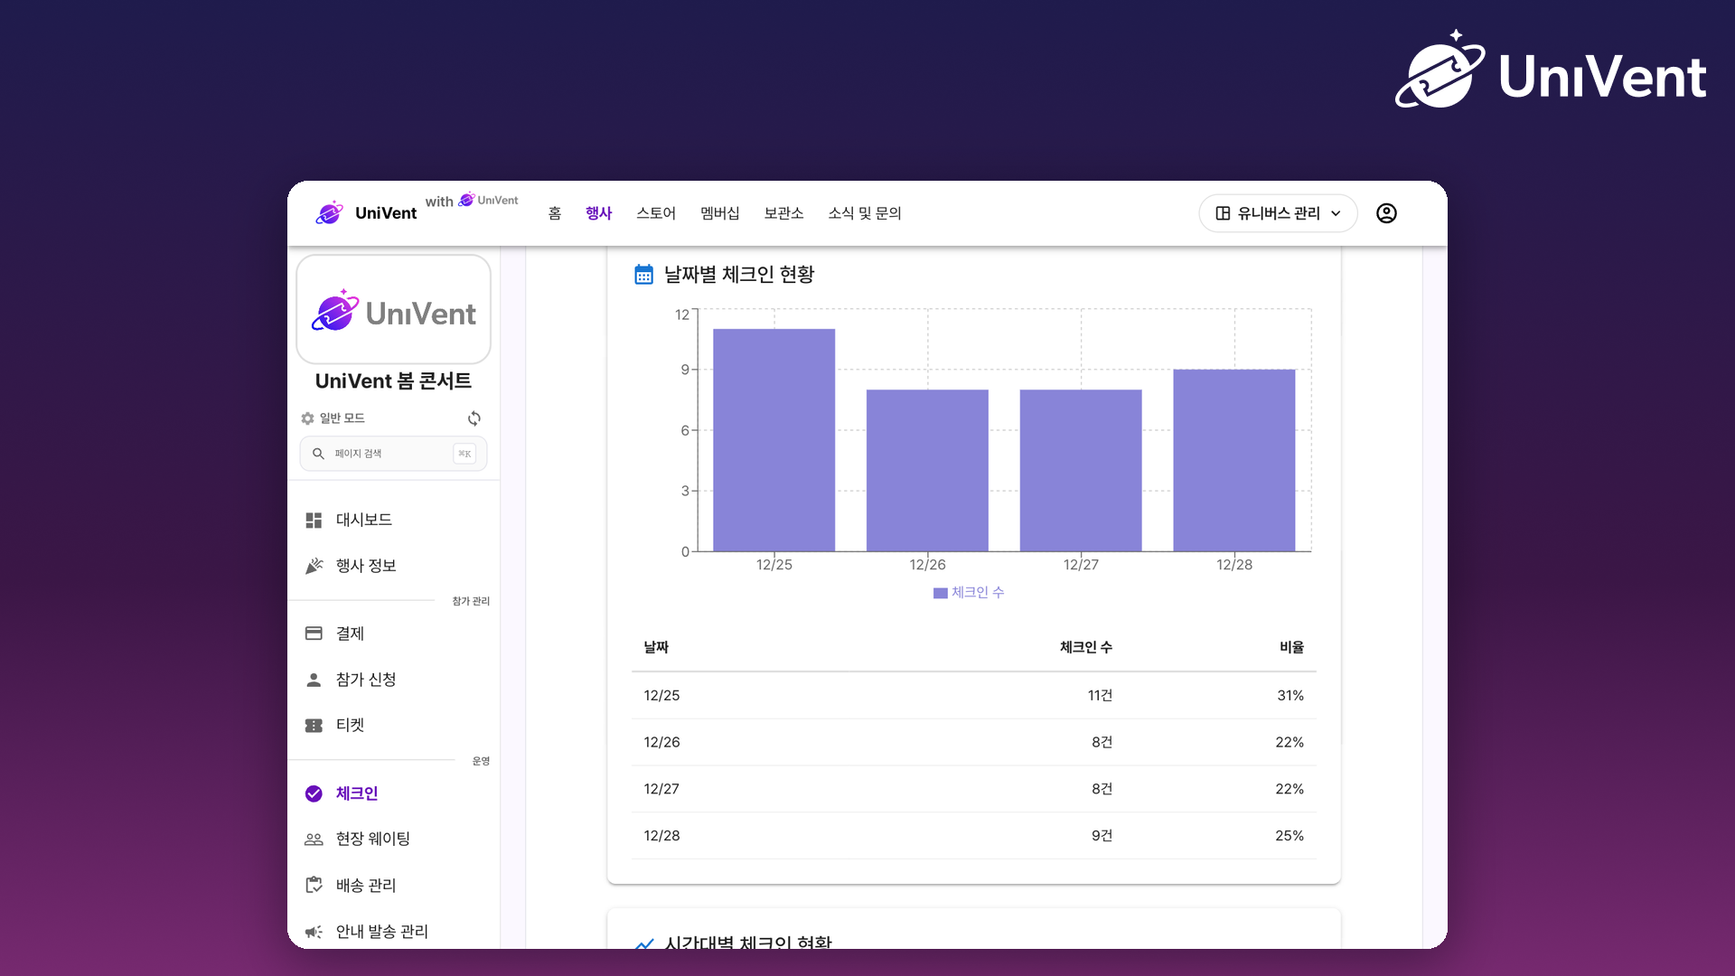
Task: Click the refresh sync icon beside 일반 모드
Action: (x=474, y=418)
